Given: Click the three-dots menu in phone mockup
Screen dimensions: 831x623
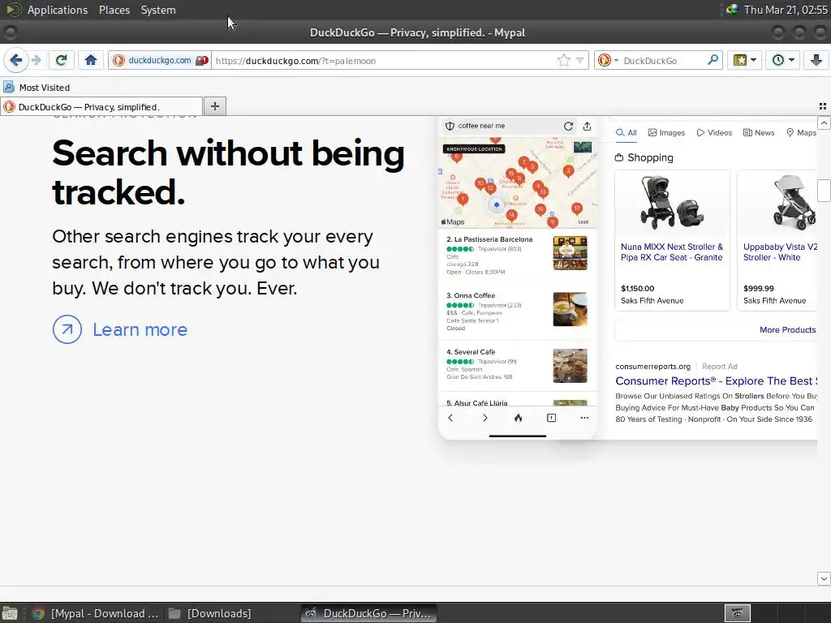Looking at the screenshot, I should [584, 418].
